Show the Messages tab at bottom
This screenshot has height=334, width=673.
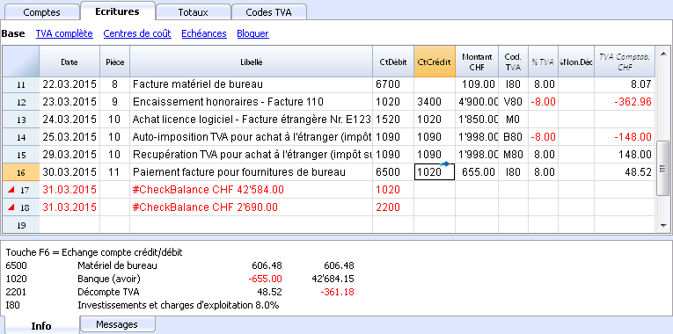click(x=117, y=324)
